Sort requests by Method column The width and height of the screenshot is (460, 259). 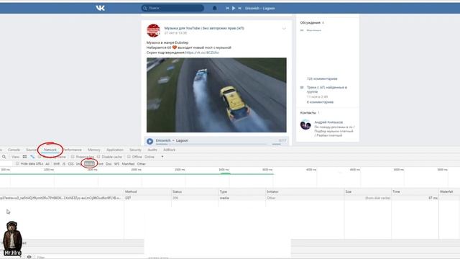(147, 192)
